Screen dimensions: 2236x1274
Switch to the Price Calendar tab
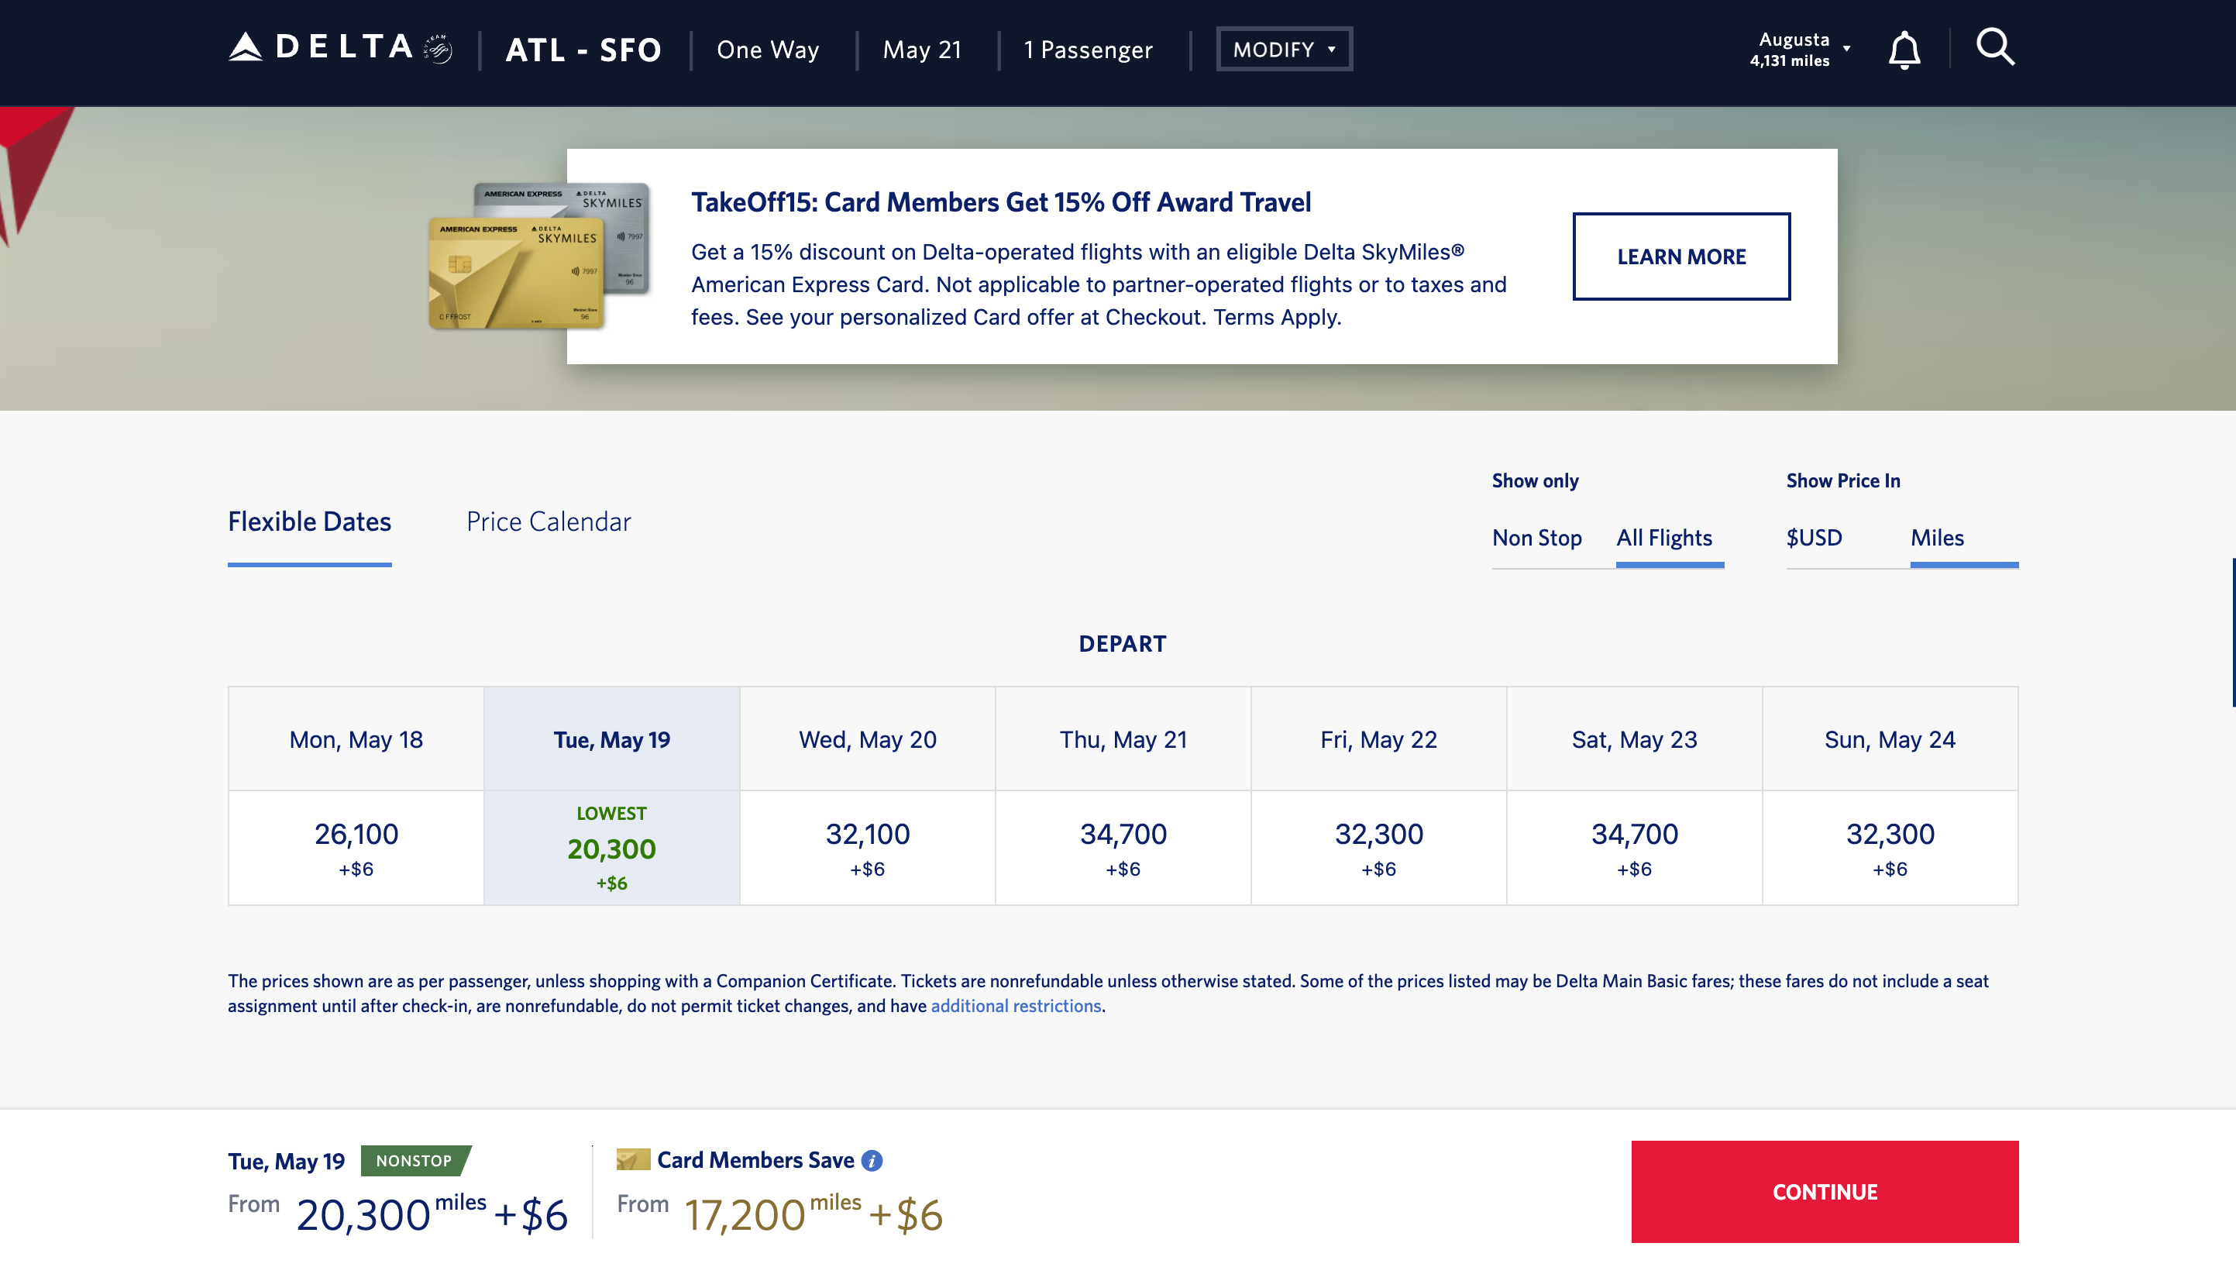(x=549, y=522)
